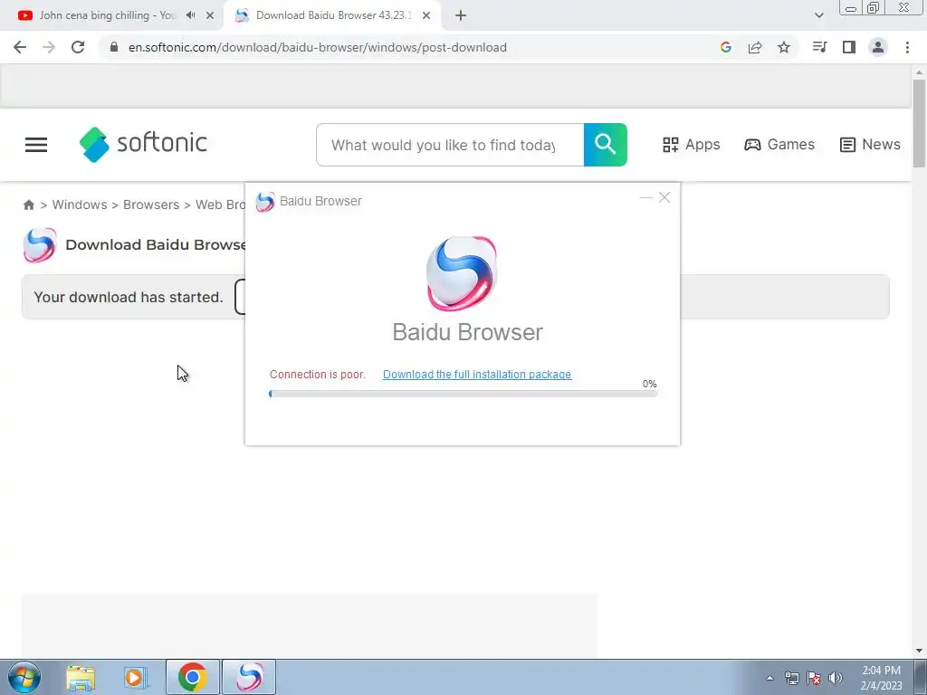Click the Baidu icon beside Download heading
The image size is (927, 695).
[x=40, y=244]
